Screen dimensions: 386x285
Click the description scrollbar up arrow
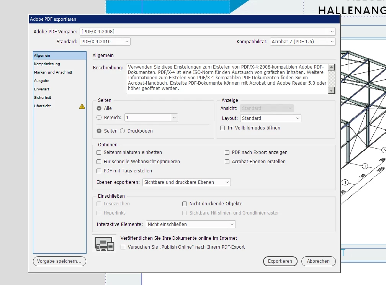coord(332,67)
